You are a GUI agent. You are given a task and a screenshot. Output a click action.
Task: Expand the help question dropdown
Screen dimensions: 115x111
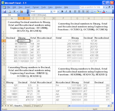tap(104, 7)
